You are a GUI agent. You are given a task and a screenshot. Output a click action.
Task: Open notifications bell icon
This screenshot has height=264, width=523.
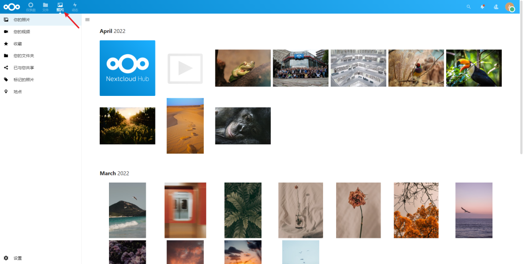coord(482,7)
